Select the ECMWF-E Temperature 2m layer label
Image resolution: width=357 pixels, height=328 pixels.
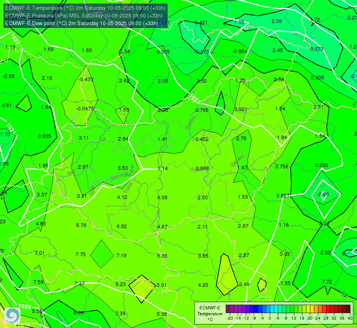[x=85, y=8]
